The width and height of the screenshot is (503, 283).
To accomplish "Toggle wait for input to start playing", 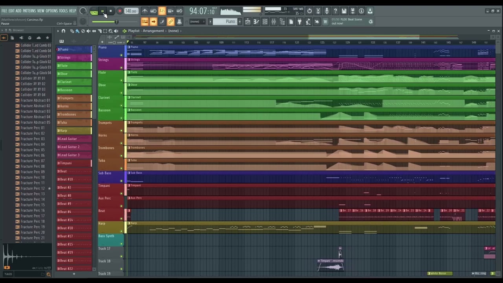I will [x=153, y=11].
